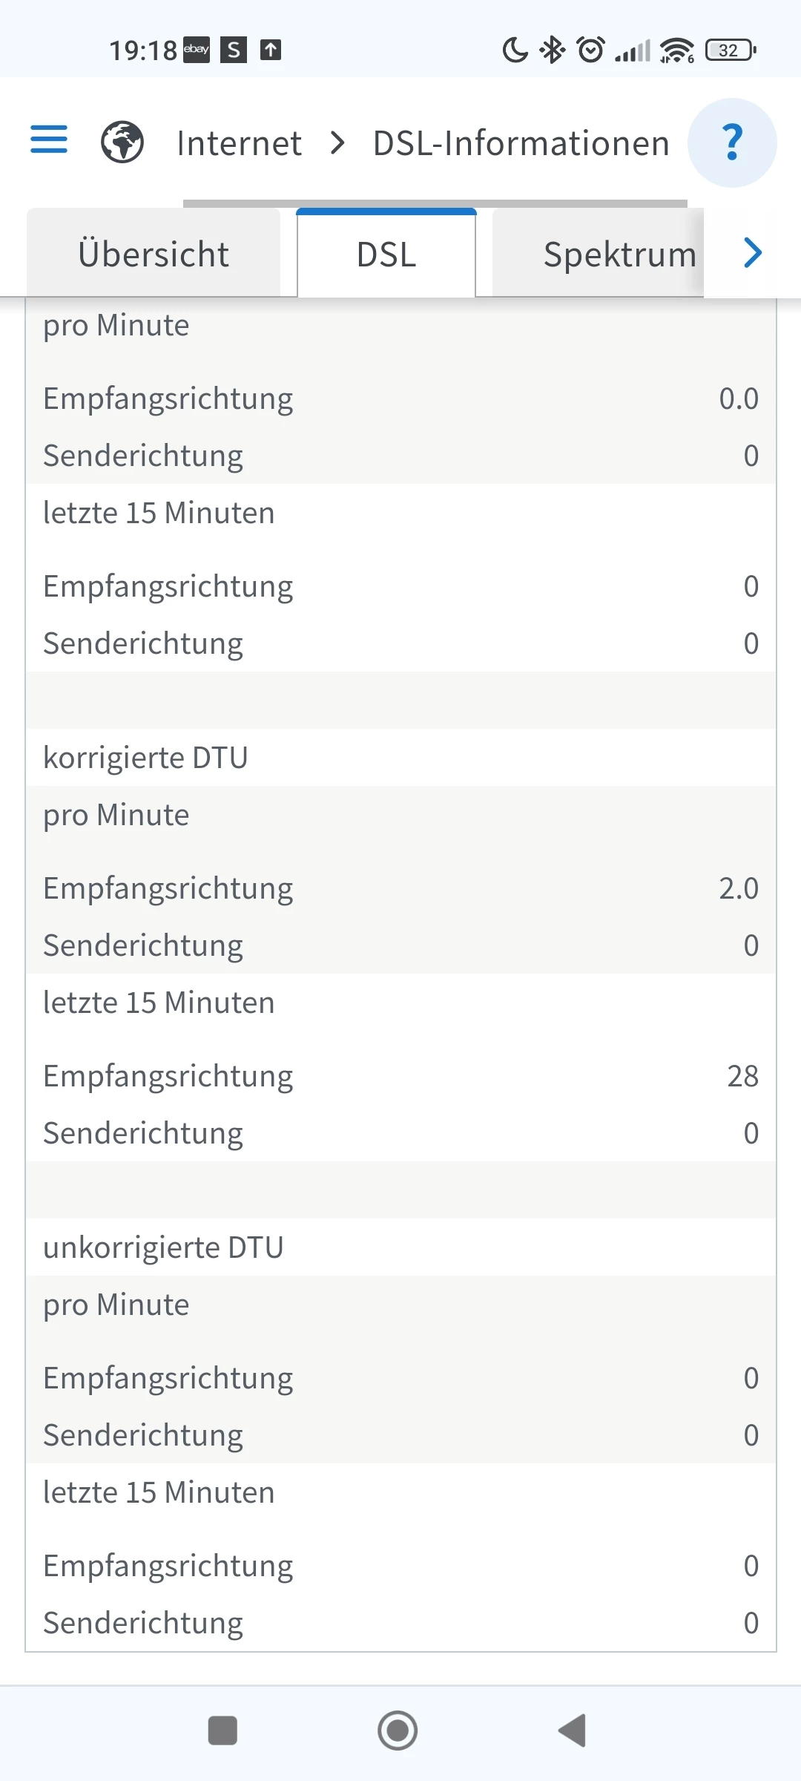Open recent apps square button
Screen dimensions: 801x1781
point(222,1731)
